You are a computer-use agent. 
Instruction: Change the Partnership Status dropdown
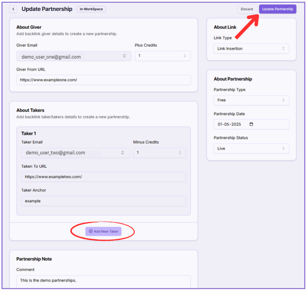tap(251, 149)
